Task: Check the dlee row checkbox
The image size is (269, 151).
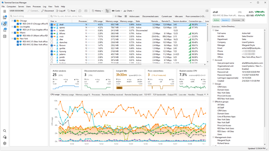Action: (52, 40)
